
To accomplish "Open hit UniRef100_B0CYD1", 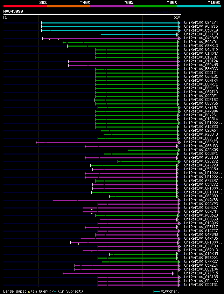I will coord(201,42).
